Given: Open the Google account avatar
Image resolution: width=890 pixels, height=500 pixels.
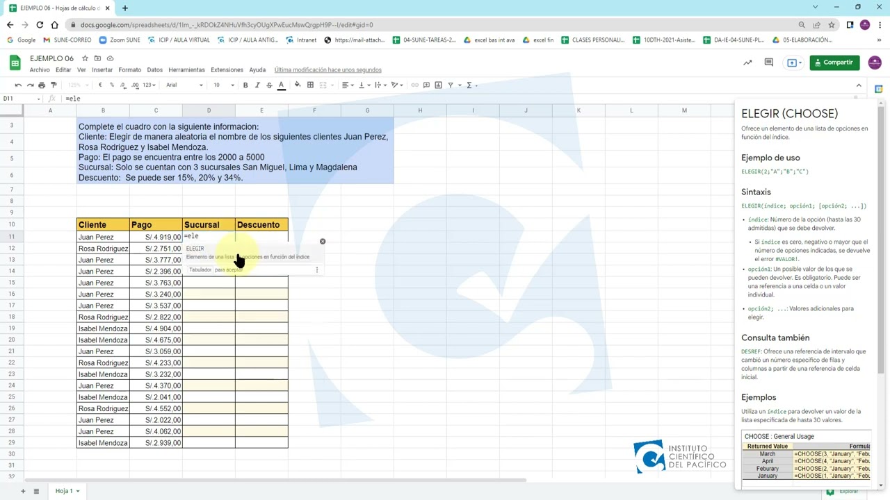Looking at the screenshot, I should pos(875,62).
